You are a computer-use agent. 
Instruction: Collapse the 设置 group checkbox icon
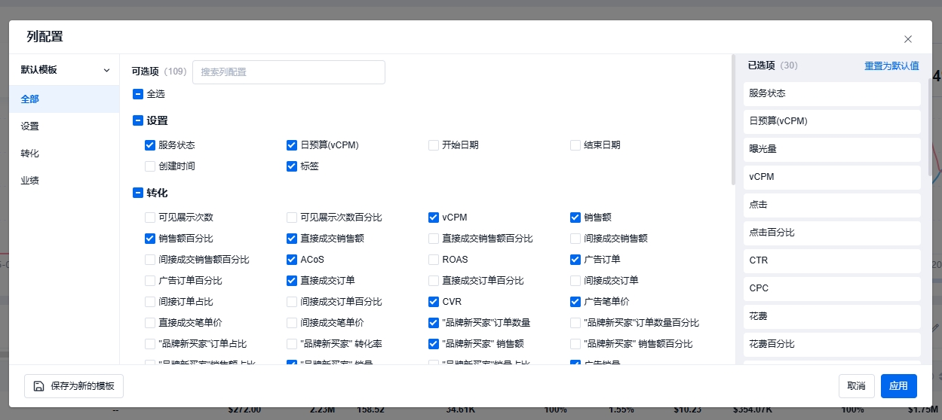138,120
